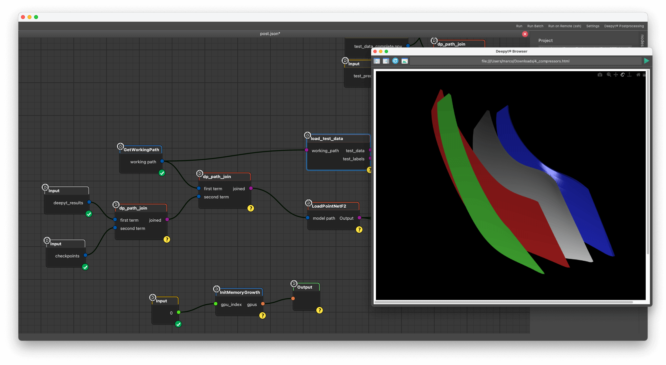666x365 pixels.
Task: Click the GetWorkingPath node title
Action: click(x=141, y=150)
